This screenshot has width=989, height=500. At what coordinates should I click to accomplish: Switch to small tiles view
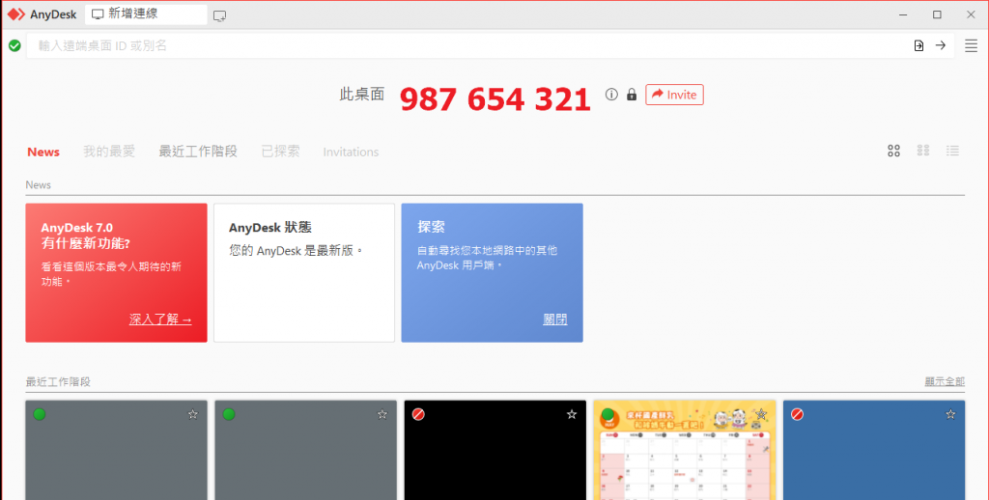click(x=923, y=150)
